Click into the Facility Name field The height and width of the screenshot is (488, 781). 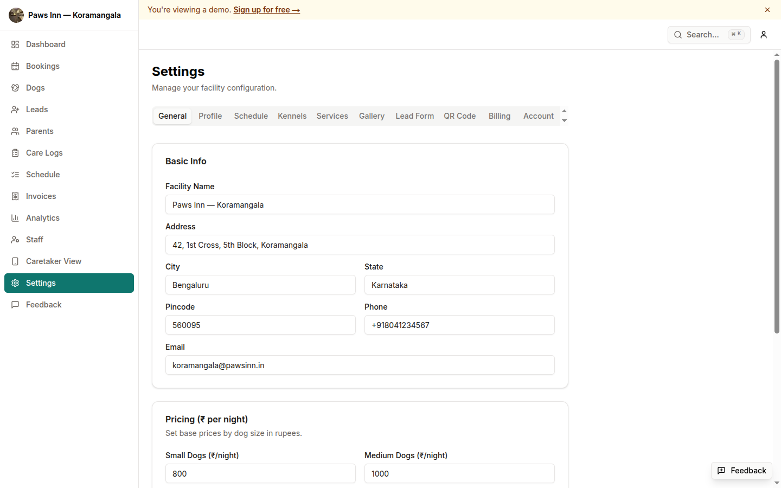pos(360,204)
